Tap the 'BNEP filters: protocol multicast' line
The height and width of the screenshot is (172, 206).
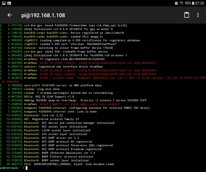pos(47,157)
